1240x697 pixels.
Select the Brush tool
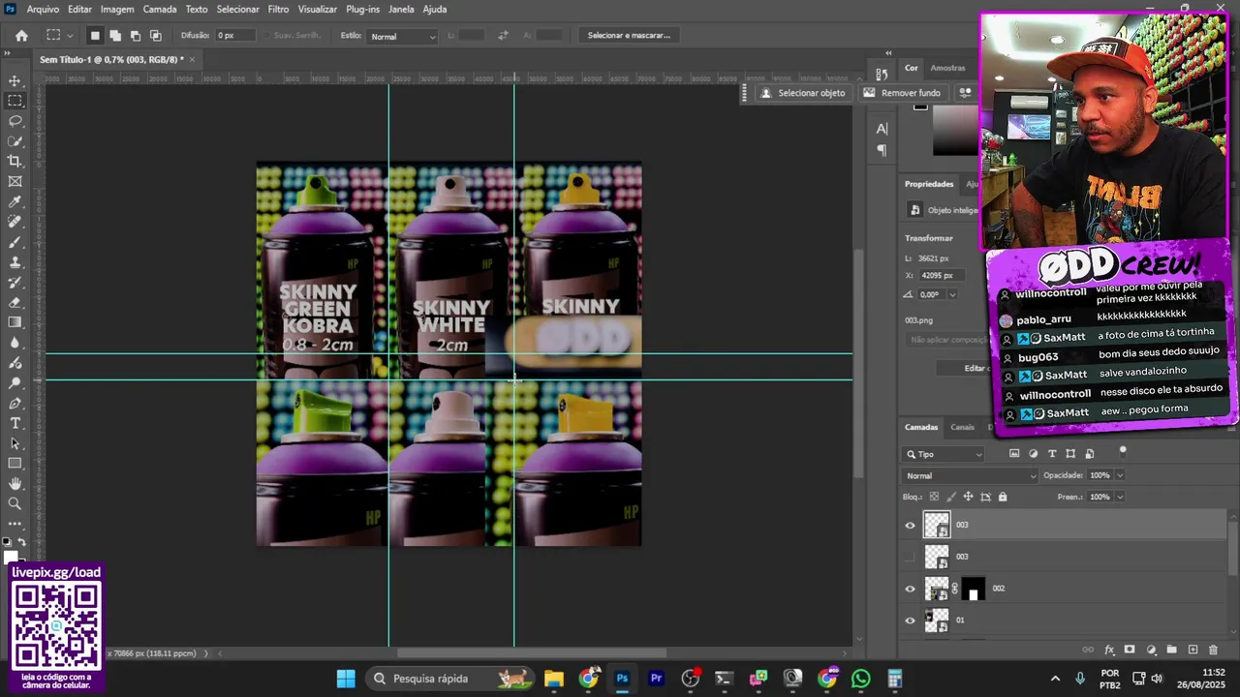[15, 242]
